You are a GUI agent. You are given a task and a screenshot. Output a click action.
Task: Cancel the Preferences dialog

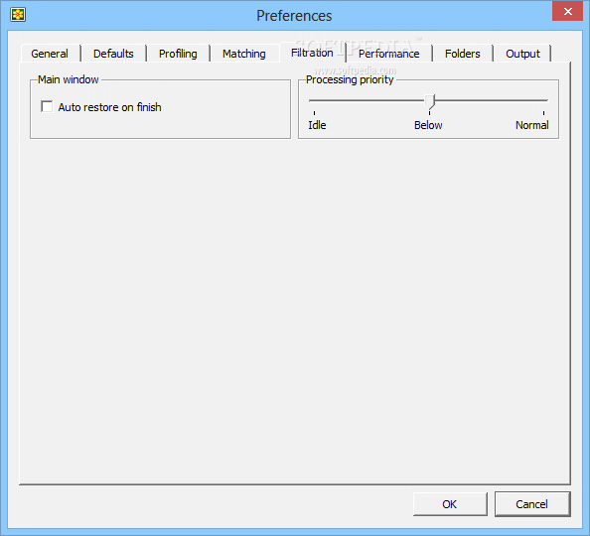[532, 504]
